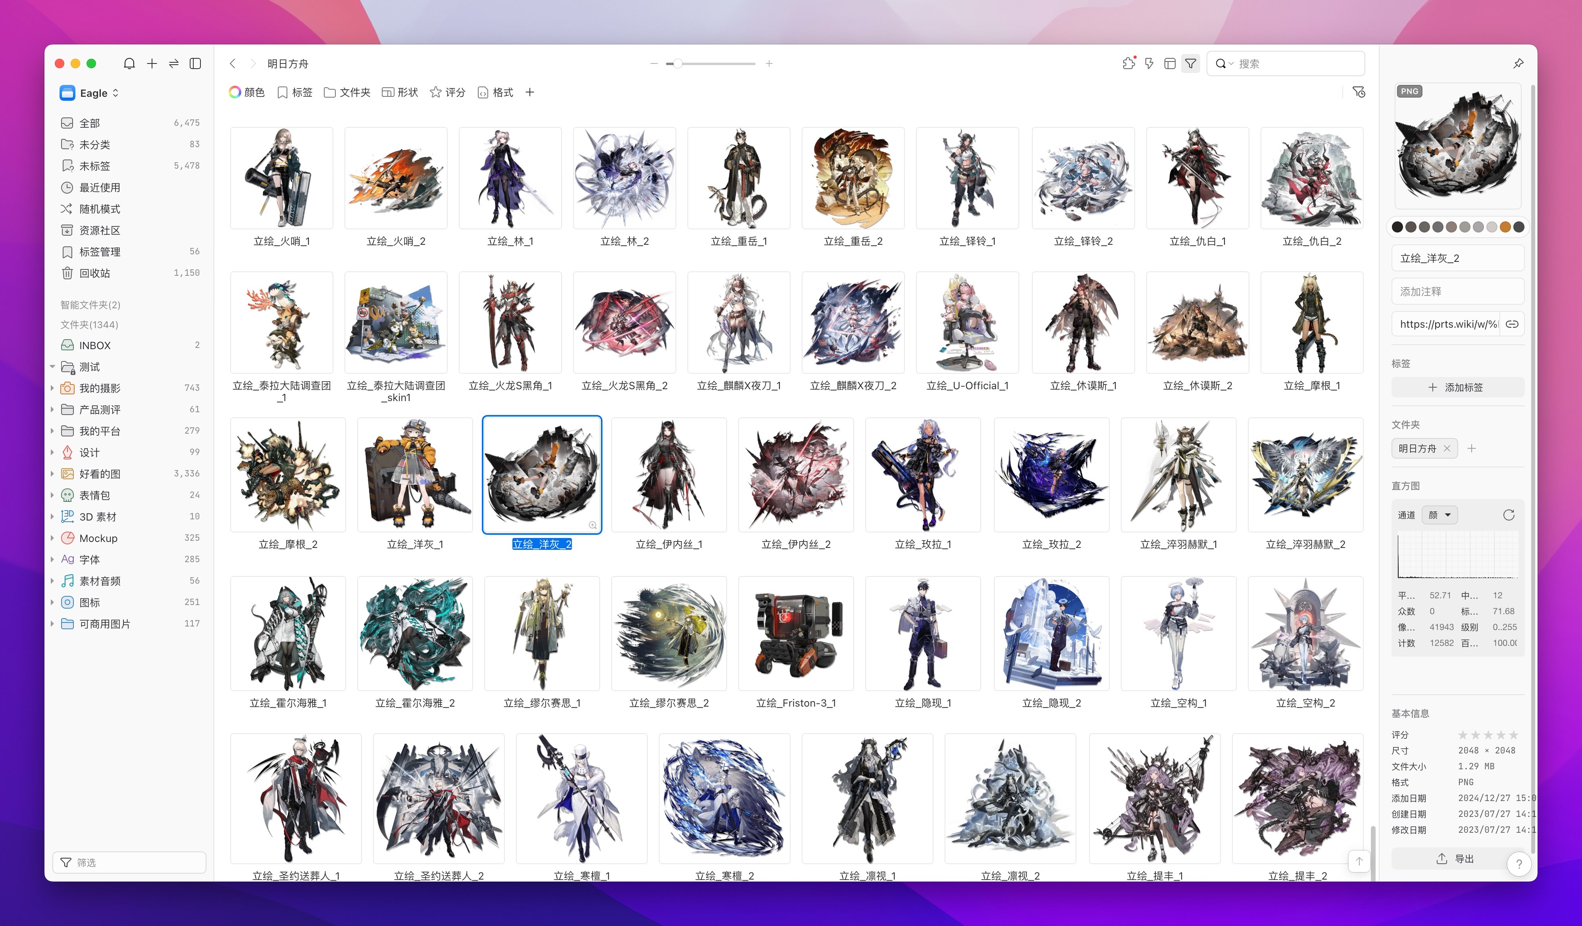Screen dimensions: 1582x926
Task: Click the zoom out minus icon
Action: (654, 63)
